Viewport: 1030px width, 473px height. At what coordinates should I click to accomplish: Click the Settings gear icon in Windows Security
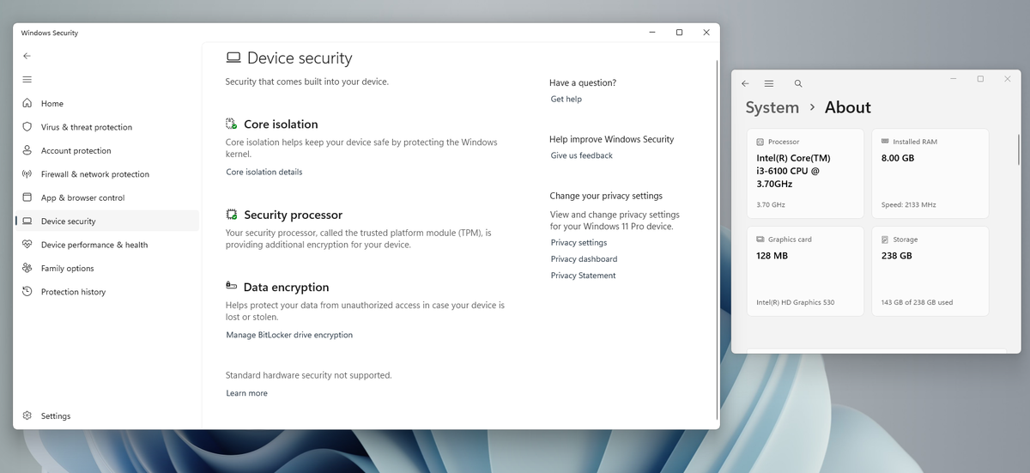[x=27, y=415]
